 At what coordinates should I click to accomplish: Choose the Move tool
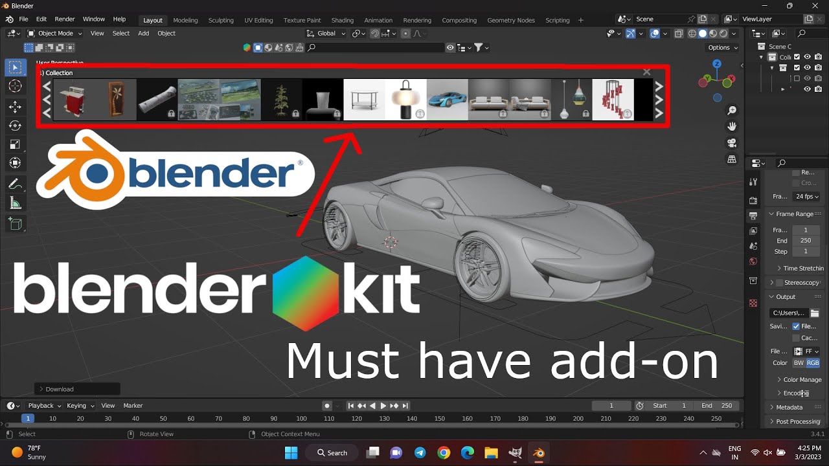pyautogui.click(x=14, y=106)
